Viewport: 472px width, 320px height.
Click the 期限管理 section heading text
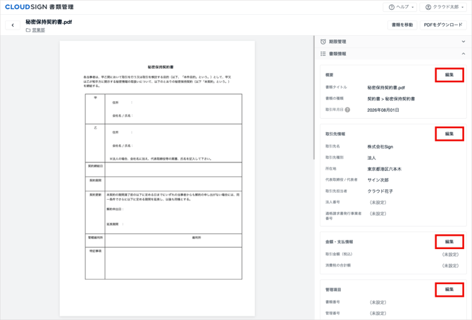click(x=337, y=41)
